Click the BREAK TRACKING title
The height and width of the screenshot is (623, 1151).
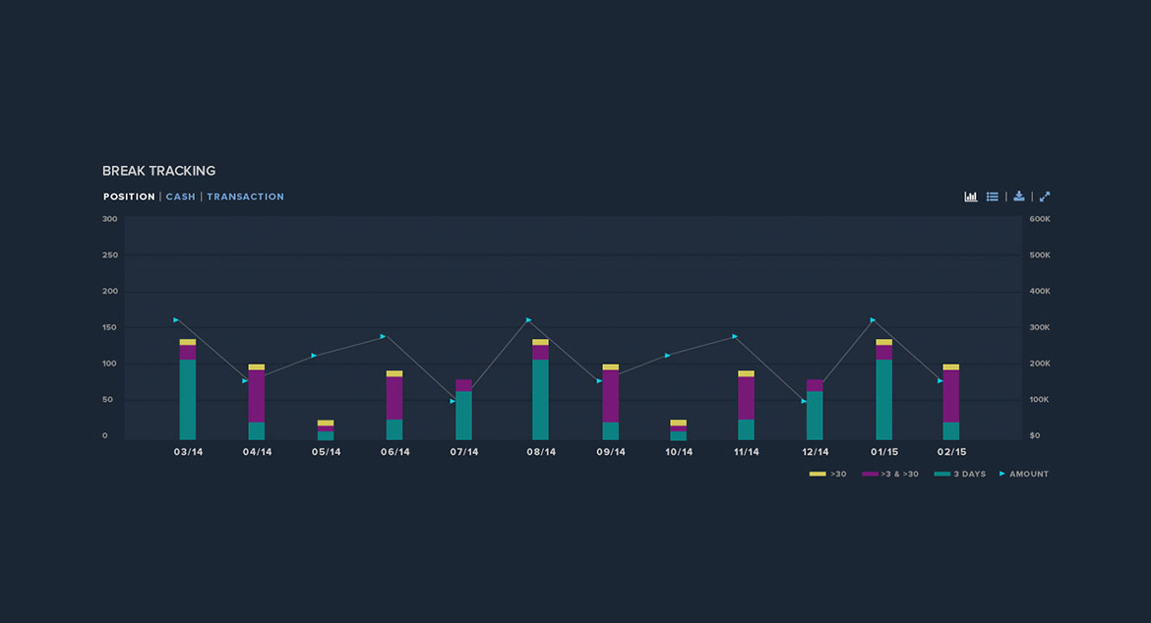(158, 171)
